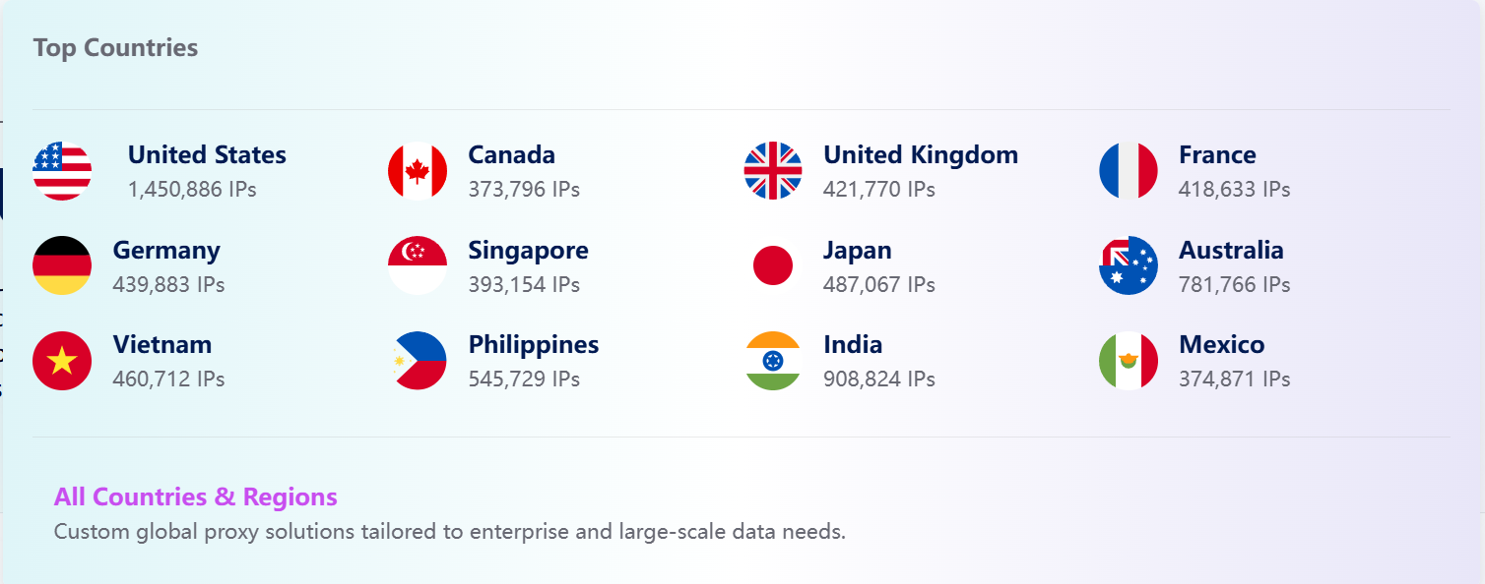The image size is (1485, 584).
Task: Open All Countries & Regions link
Action: pos(195,496)
